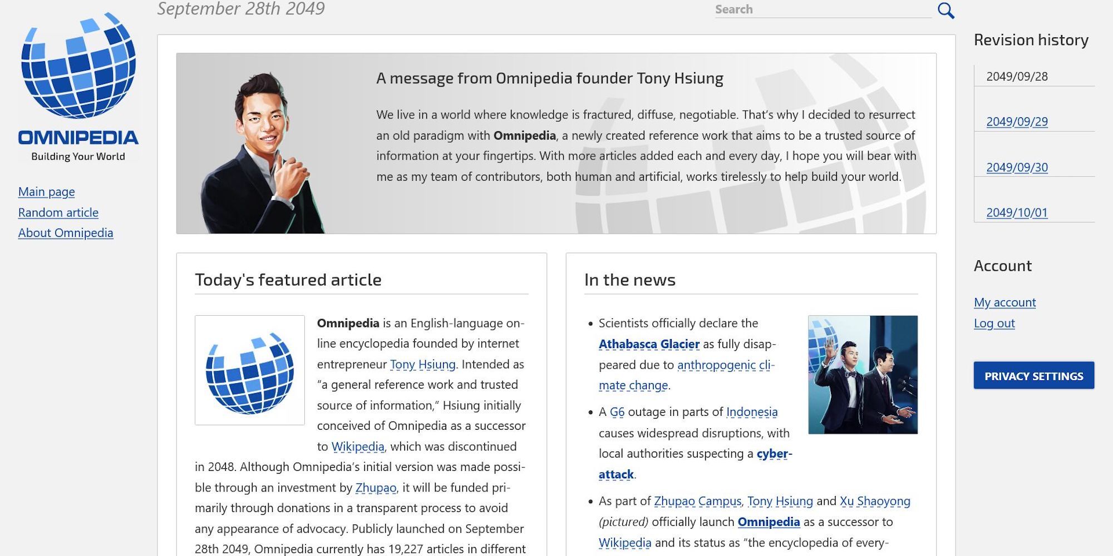Focus the Search input field
The image size is (1113, 556).
pyautogui.click(x=823, y=9)
